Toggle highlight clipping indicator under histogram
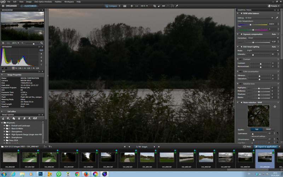The image size is (283, 177). point(6,68)
